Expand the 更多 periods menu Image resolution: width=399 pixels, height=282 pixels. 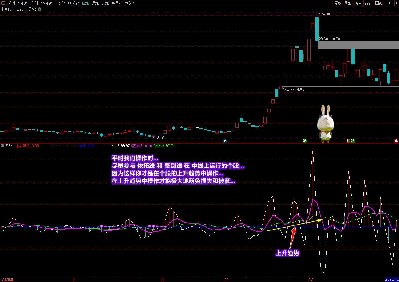pyautogui.click(x=129, y=3)
